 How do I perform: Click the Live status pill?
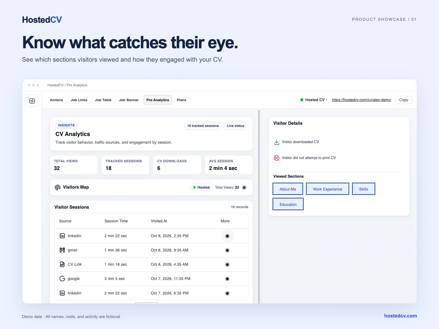[x=236, y=126]
